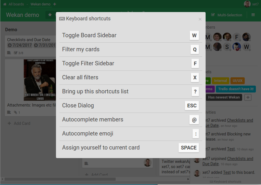Select the Wekan demo breadcrumb tab
Viewport: 261px width, 185px height.
click(40, 4)
